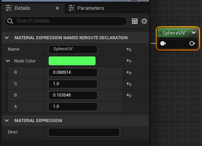Reset B channel to default
This screenshot has height=146, width=202.
pyautogui.click(x=129, y=95)
